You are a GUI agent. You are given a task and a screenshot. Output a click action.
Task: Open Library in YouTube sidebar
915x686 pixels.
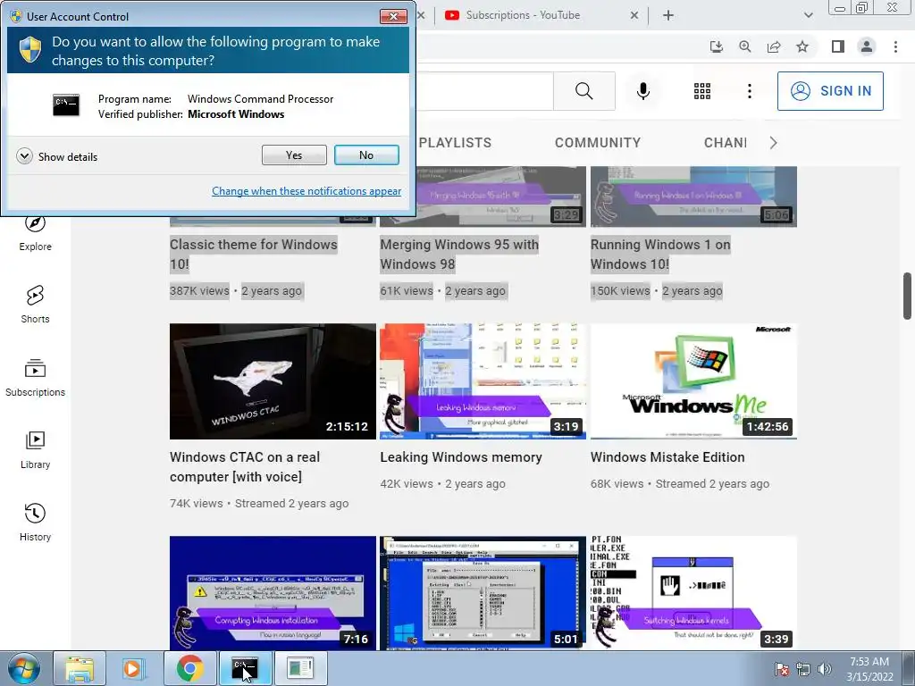click(x=35, y=450)
